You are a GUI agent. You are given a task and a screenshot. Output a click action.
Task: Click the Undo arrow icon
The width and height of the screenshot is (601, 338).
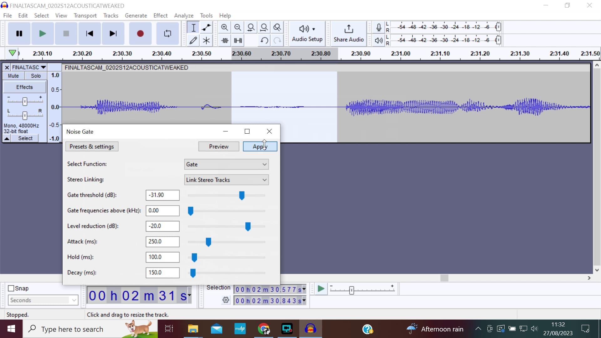coord(264,40)
